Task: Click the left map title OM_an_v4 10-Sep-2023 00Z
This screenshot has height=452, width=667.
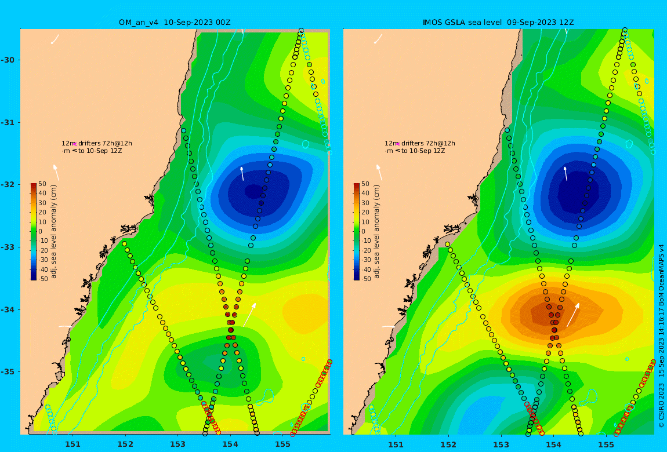Action: click(x=175, y=23)
